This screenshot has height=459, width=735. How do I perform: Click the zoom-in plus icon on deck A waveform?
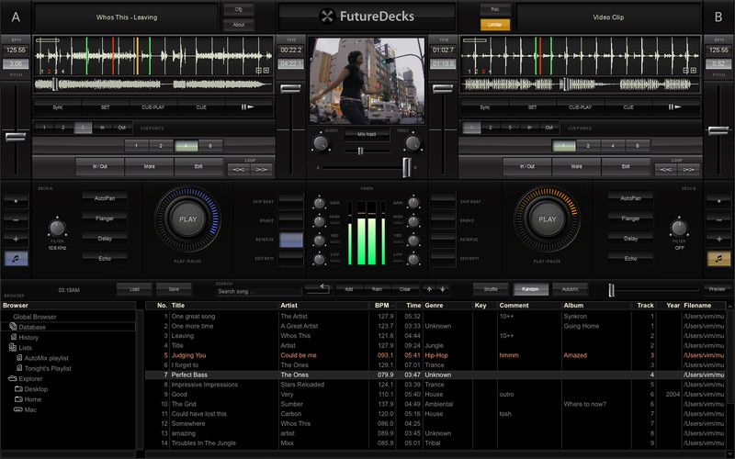266,71
